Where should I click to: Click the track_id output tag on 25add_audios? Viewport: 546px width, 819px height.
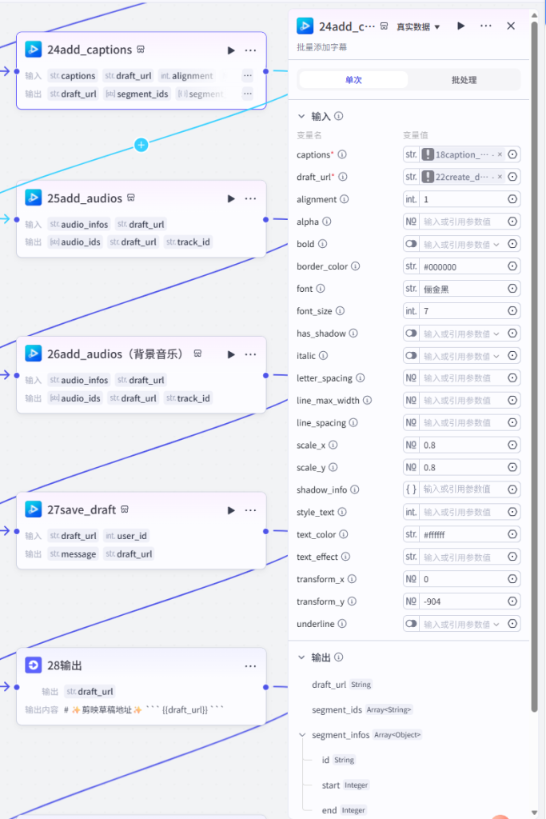click(x=188, y=242)
